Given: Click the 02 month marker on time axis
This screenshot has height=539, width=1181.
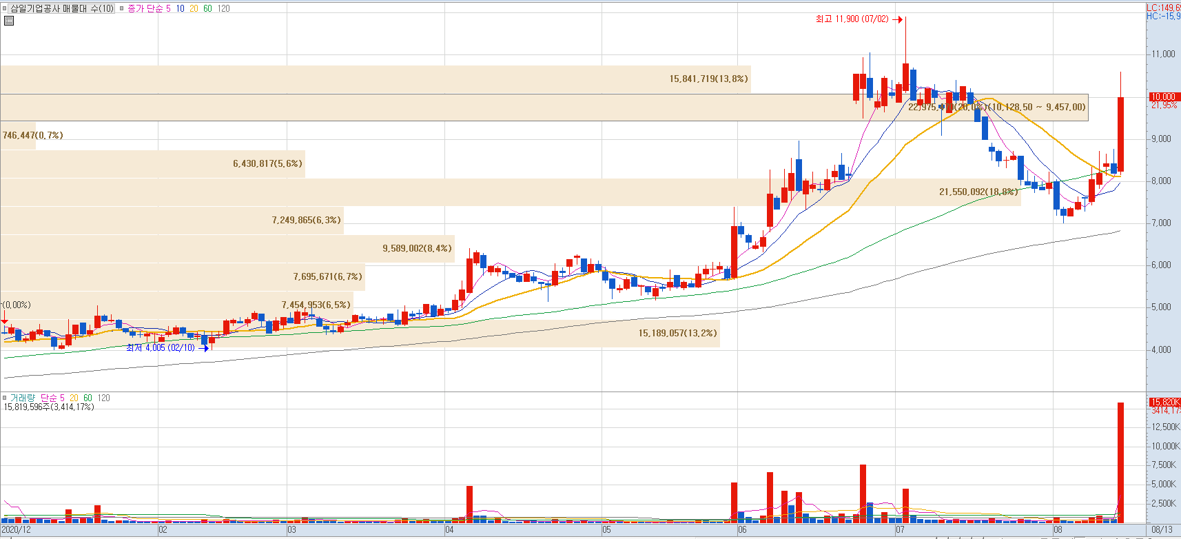Looking at the screenshot, I should [x=163, y=530].
